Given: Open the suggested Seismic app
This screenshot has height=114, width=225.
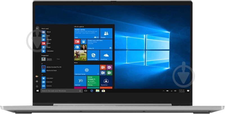Looking at the screenshot, I should pyautogui.click(x=51, y=59).
